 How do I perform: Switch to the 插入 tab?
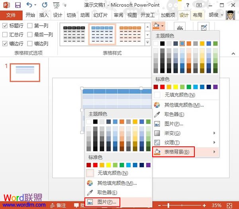(x=44, y=15)
